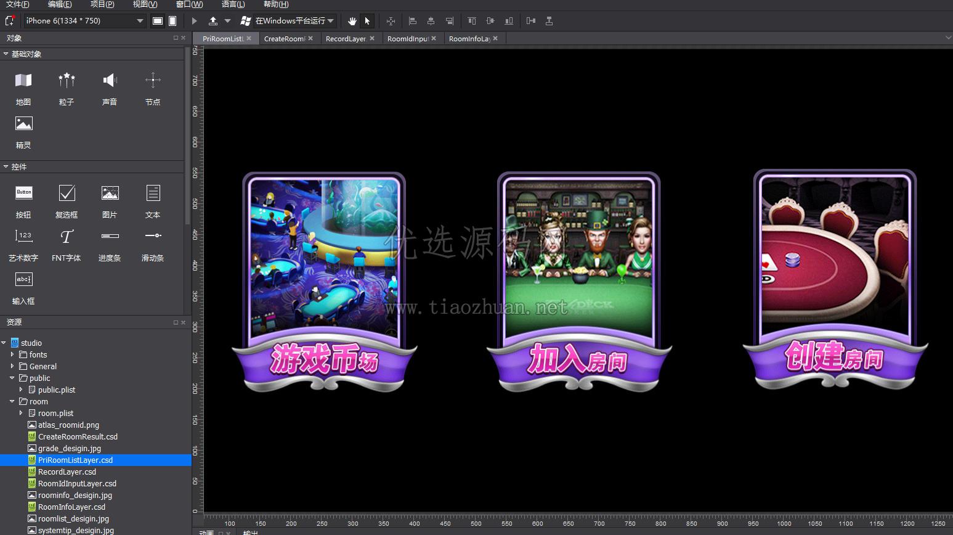Screen dimensions: 953x535
Task: Pick the checkbox (复选框) widget
Action: coord(67,201)
